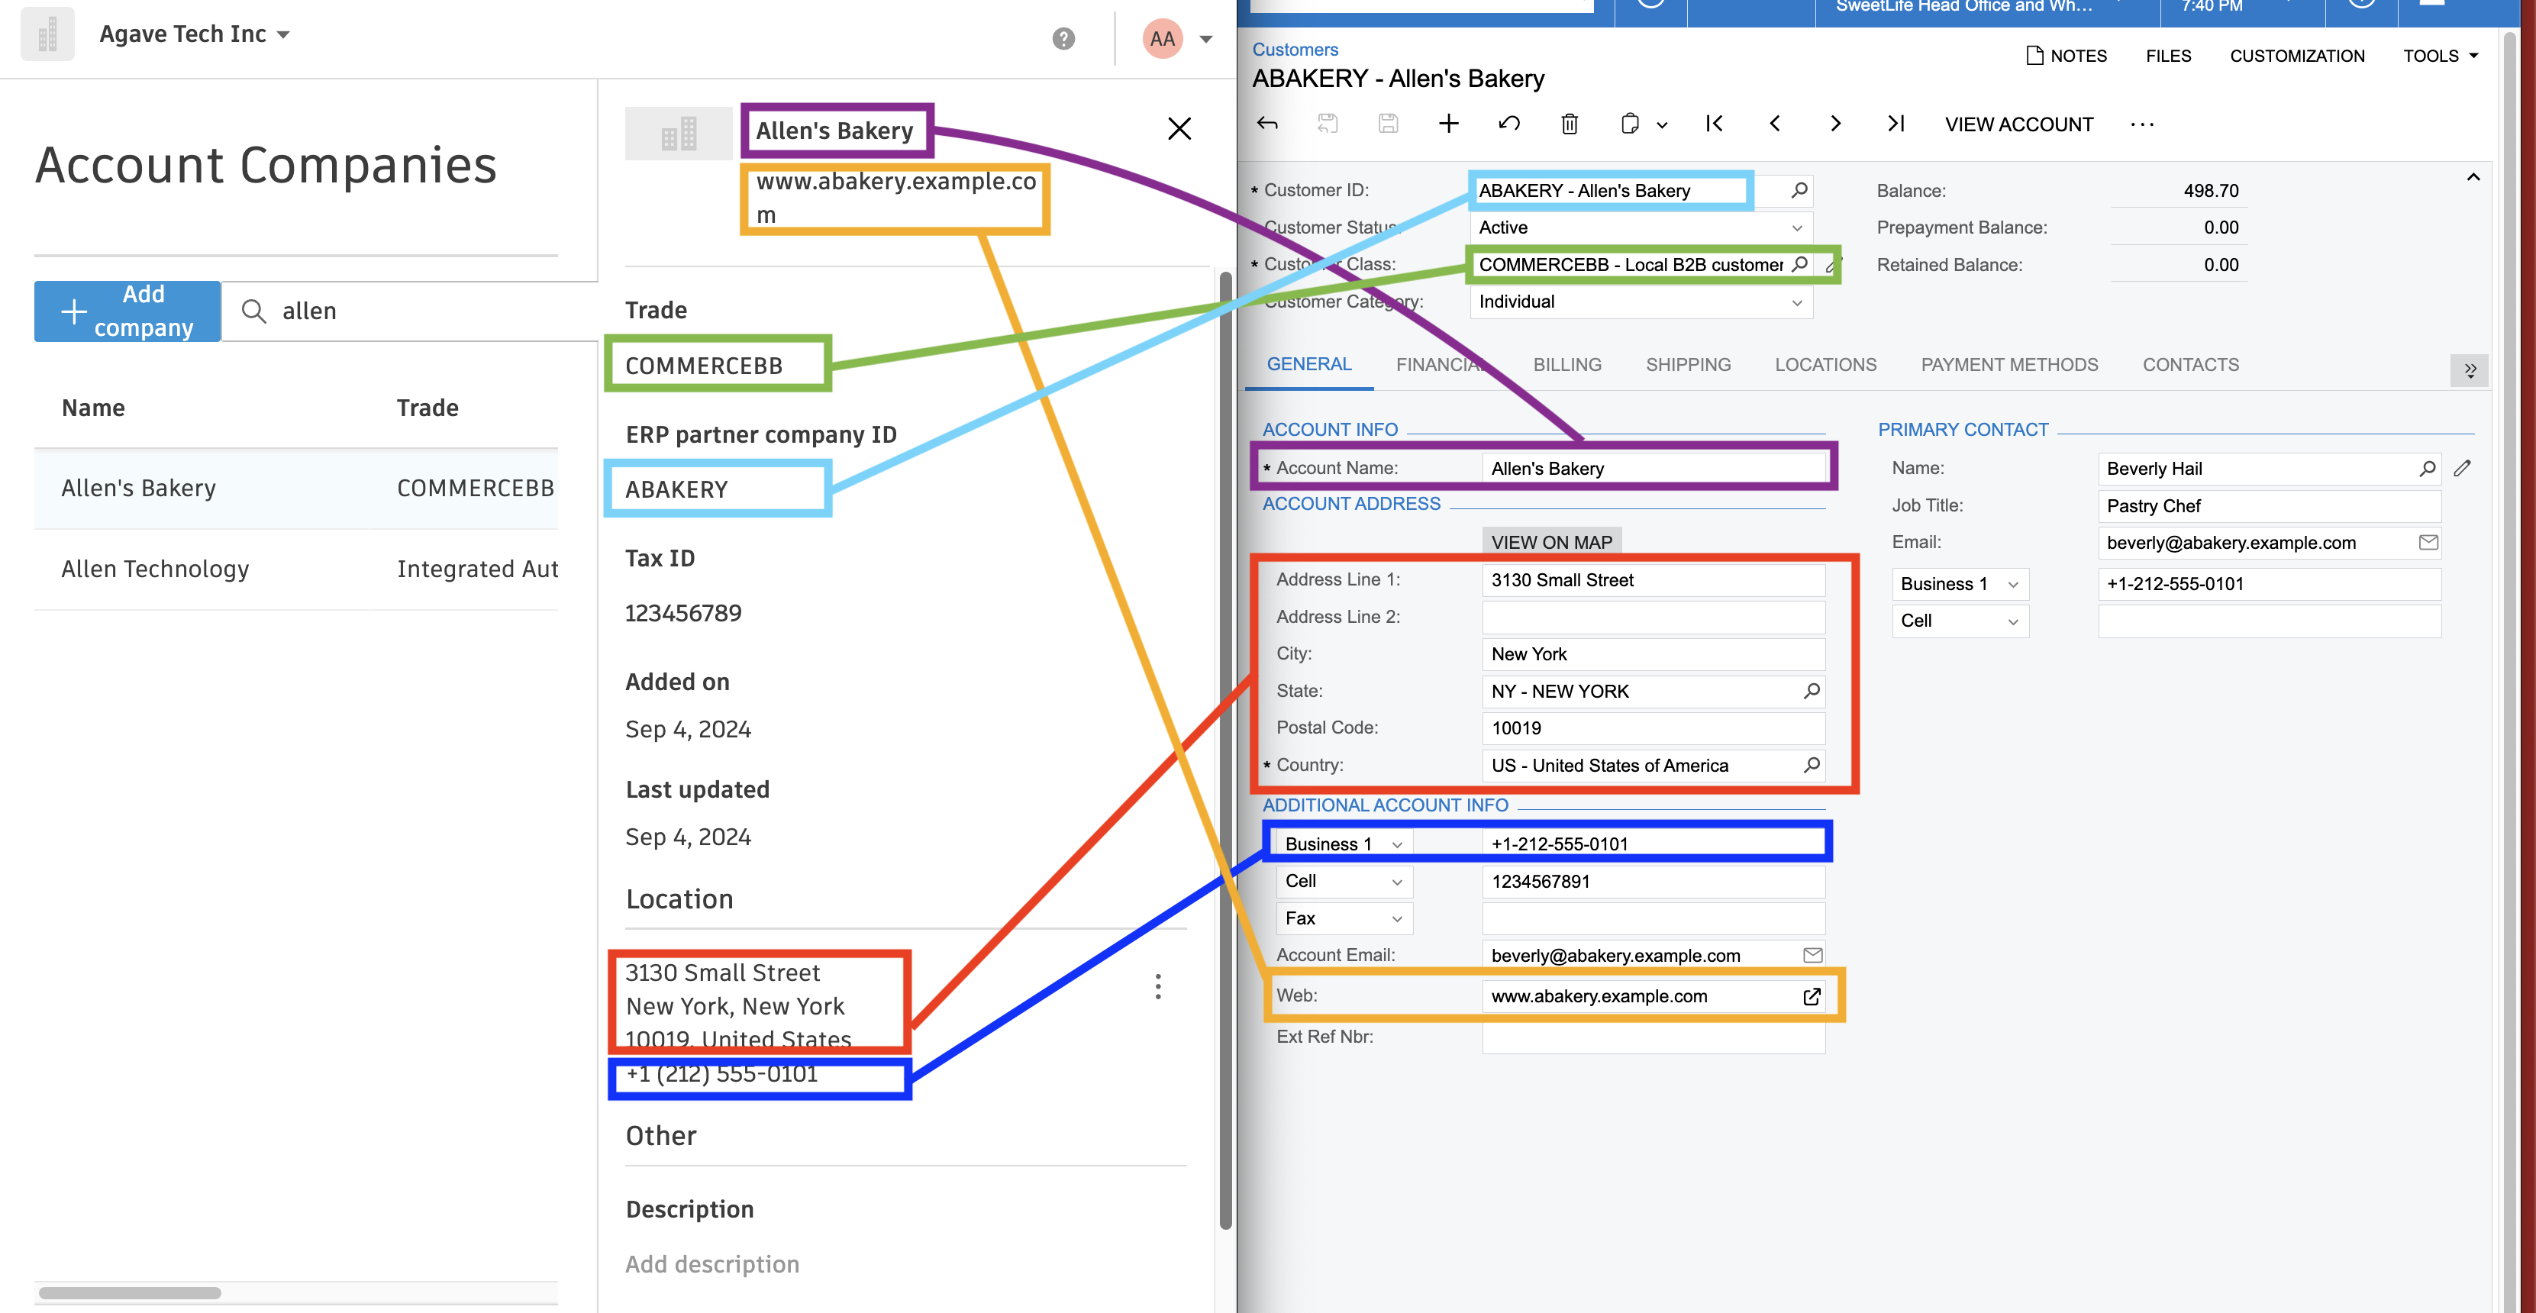Open the CUSTOMIZATION menu
This screenshot has height=1313, width=2536.
point(2297,56)
